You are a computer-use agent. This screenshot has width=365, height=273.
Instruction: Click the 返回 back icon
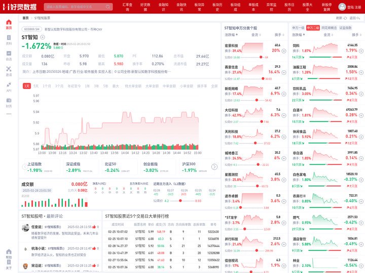click(358, 18)
